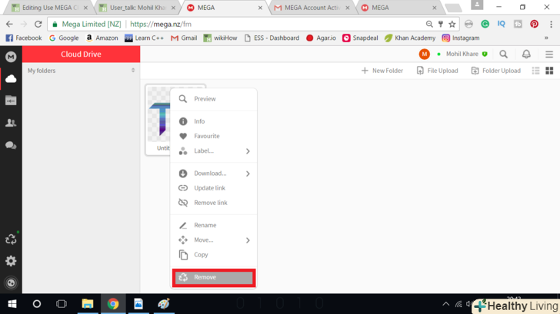Image resolution: width=560 pixels, height=314 pixels.
Task: Open the Cloud Drive sidebar icon
Action: (x=11, y=79)
